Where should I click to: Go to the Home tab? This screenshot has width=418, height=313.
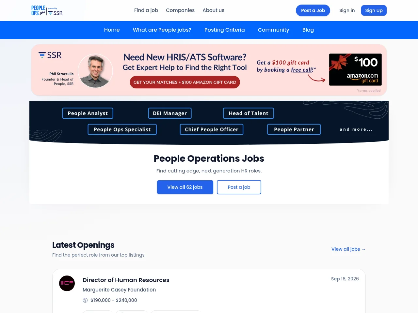click(x=112, y=30)
